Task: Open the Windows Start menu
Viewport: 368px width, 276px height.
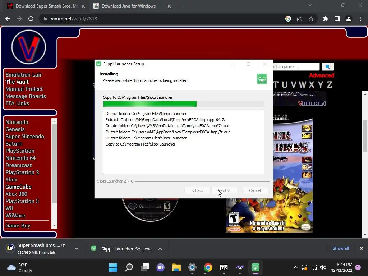Action: [x=113, y=267]
